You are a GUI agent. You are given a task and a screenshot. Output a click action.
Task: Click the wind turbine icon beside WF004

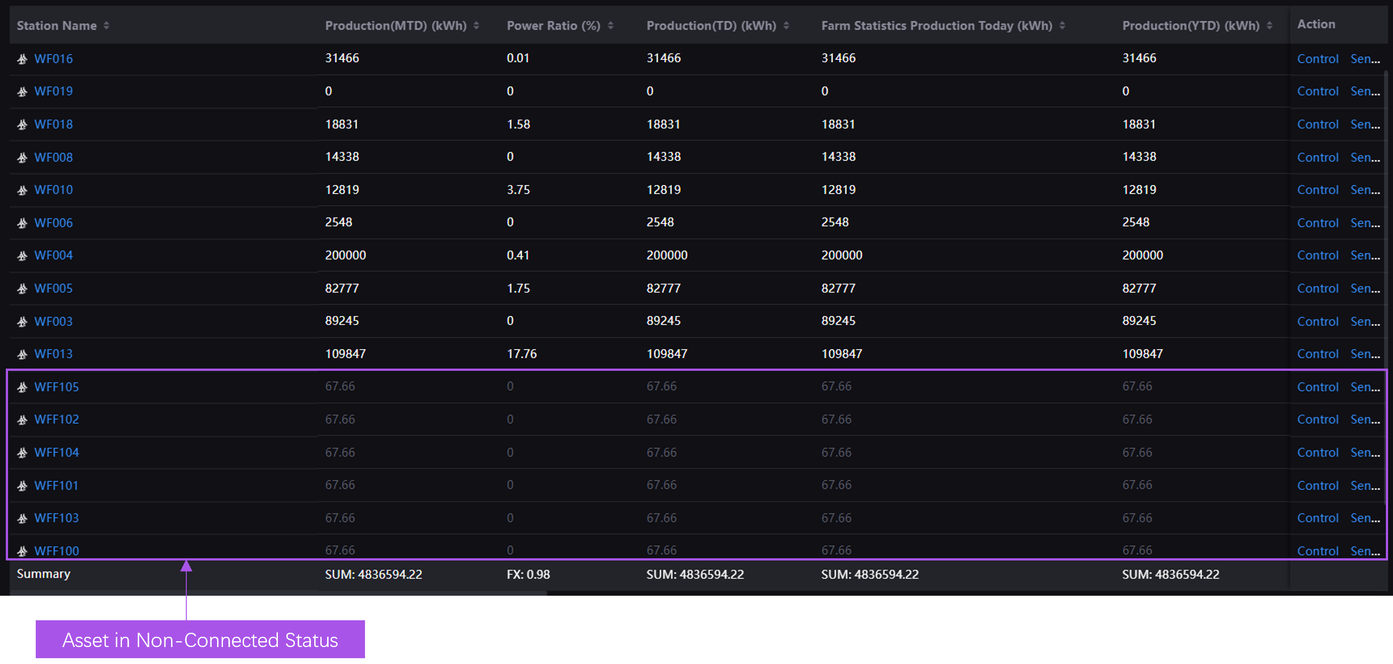22,256
